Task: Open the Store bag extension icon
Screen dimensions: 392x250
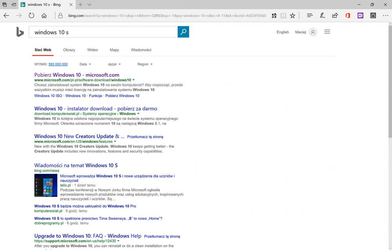Action: click(x=373, y=16)
